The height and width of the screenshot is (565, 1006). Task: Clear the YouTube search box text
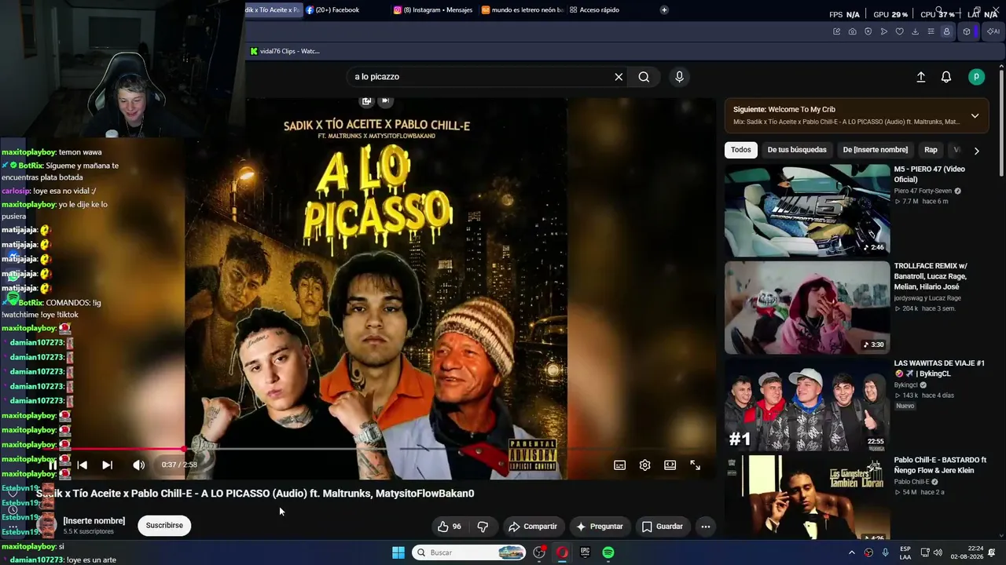pos(619,77)
